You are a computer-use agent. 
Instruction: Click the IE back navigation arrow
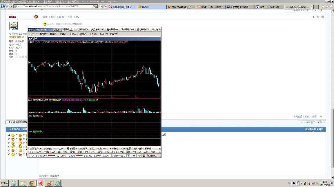3,6
